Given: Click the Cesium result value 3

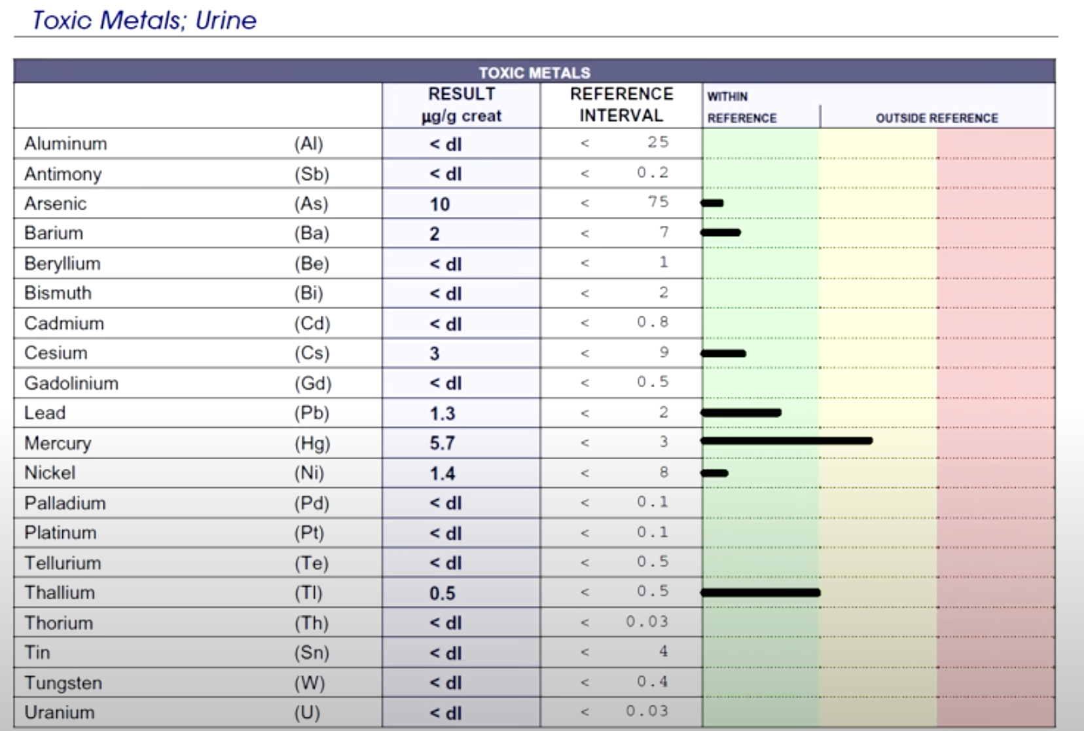Looking at the screenshot, I should click(x=434, y=354).
